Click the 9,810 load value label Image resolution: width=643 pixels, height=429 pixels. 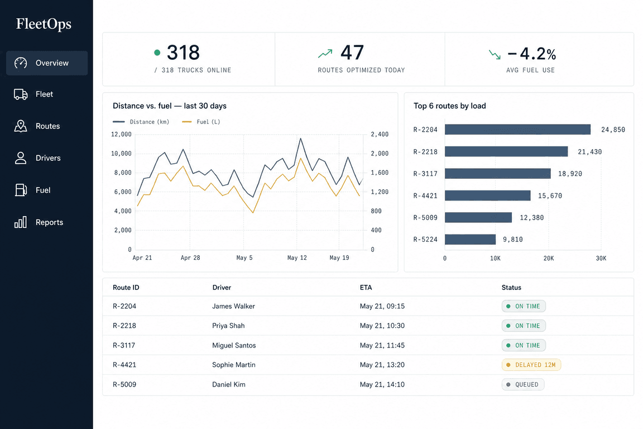[513, 239]
